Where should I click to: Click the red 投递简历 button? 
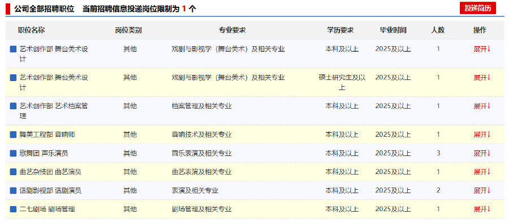[477, 8]
